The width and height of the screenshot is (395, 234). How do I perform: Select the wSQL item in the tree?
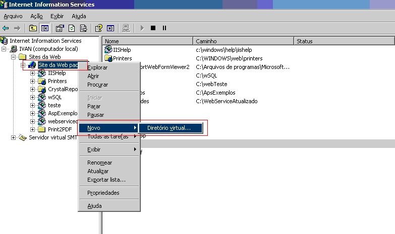pos(54,97)
